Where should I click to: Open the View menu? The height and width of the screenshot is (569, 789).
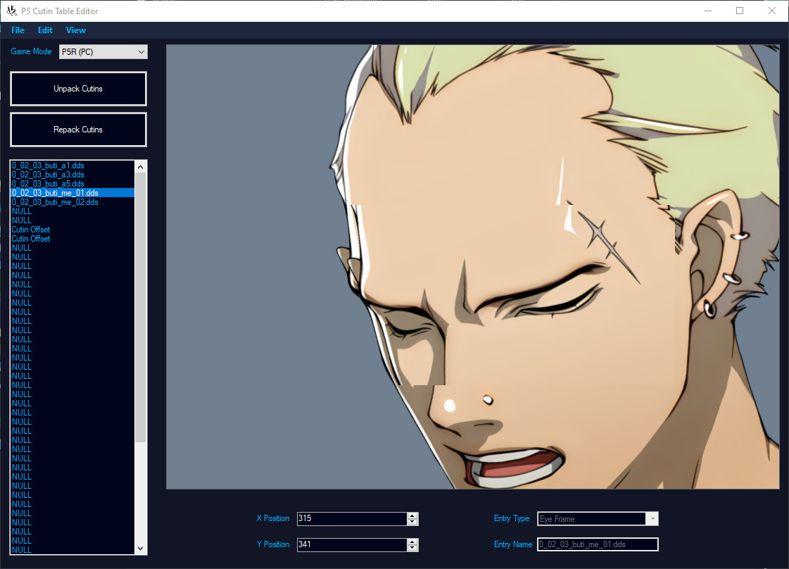pyautogui.click(x=75, y=30)
